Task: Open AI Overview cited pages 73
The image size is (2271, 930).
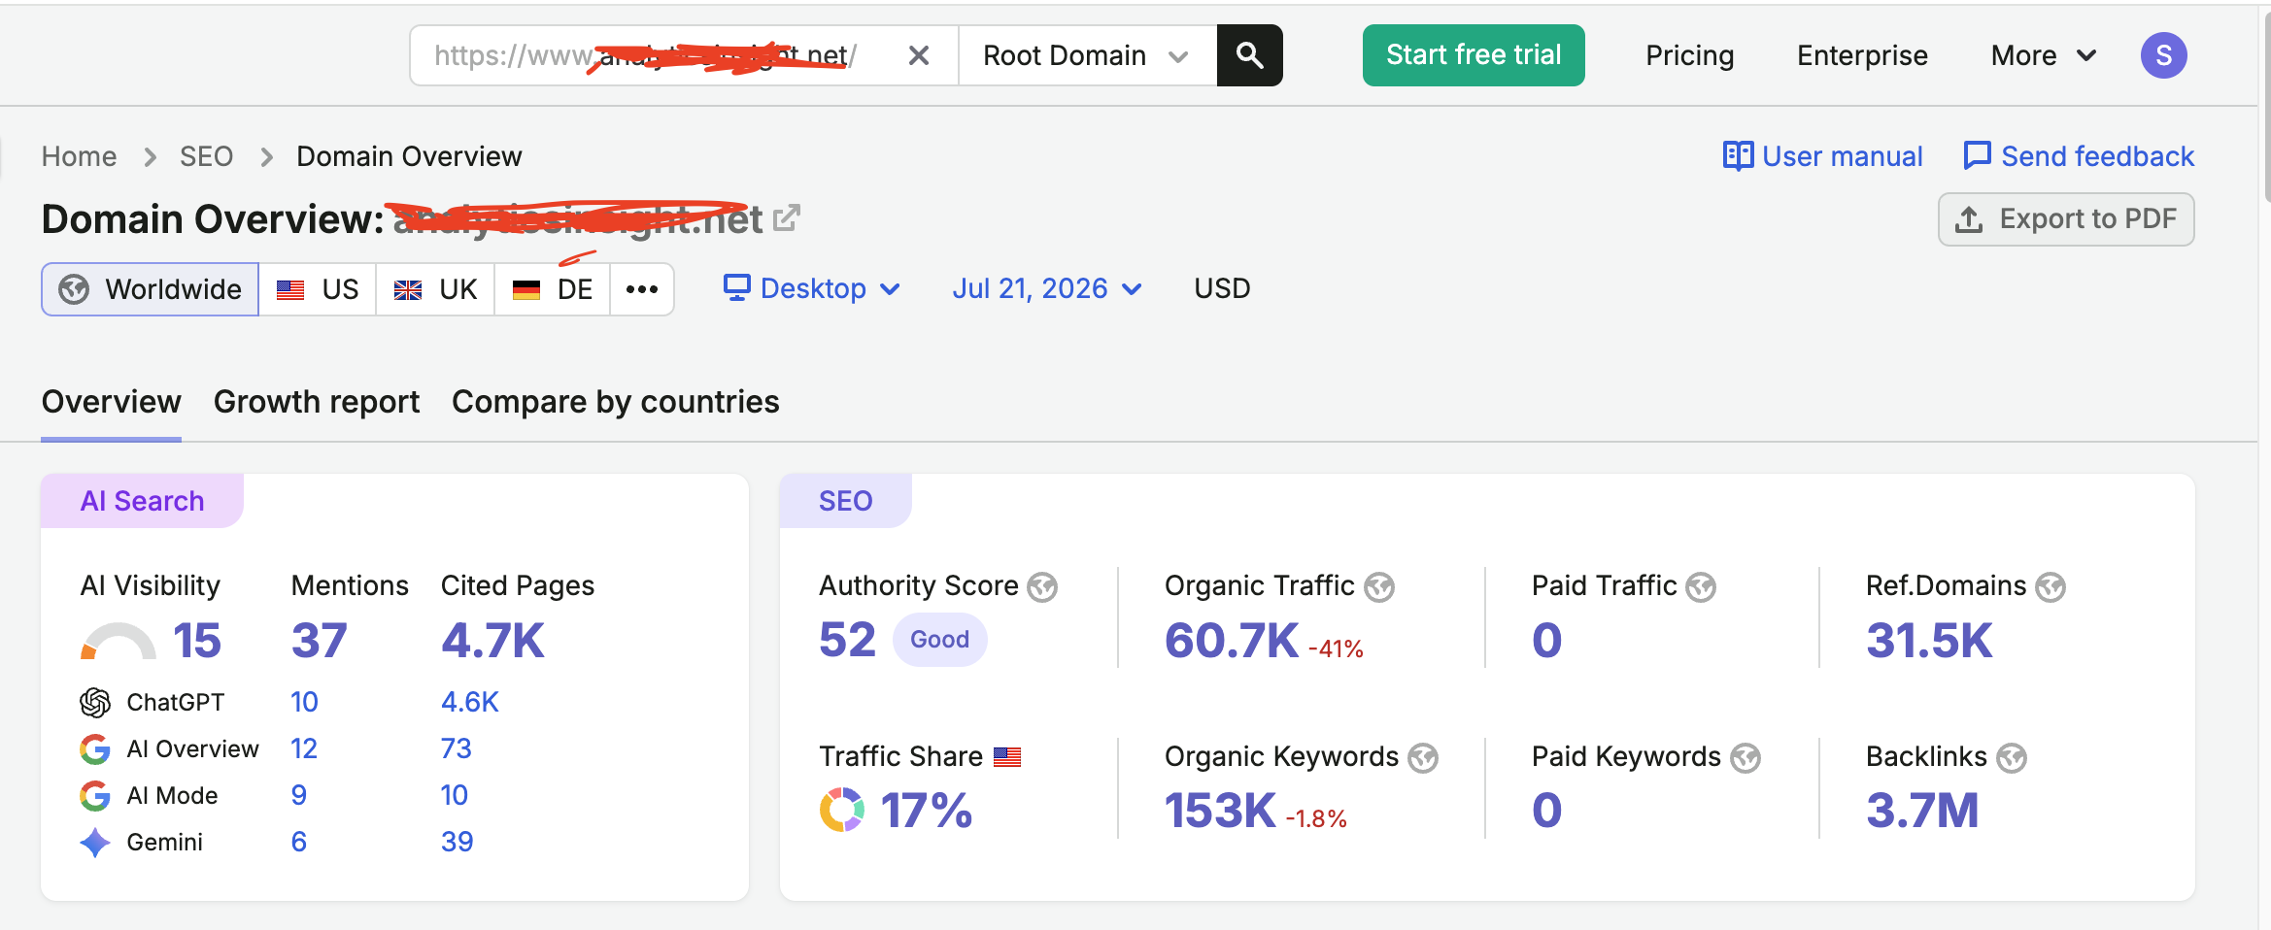Action: click(456, 748)
